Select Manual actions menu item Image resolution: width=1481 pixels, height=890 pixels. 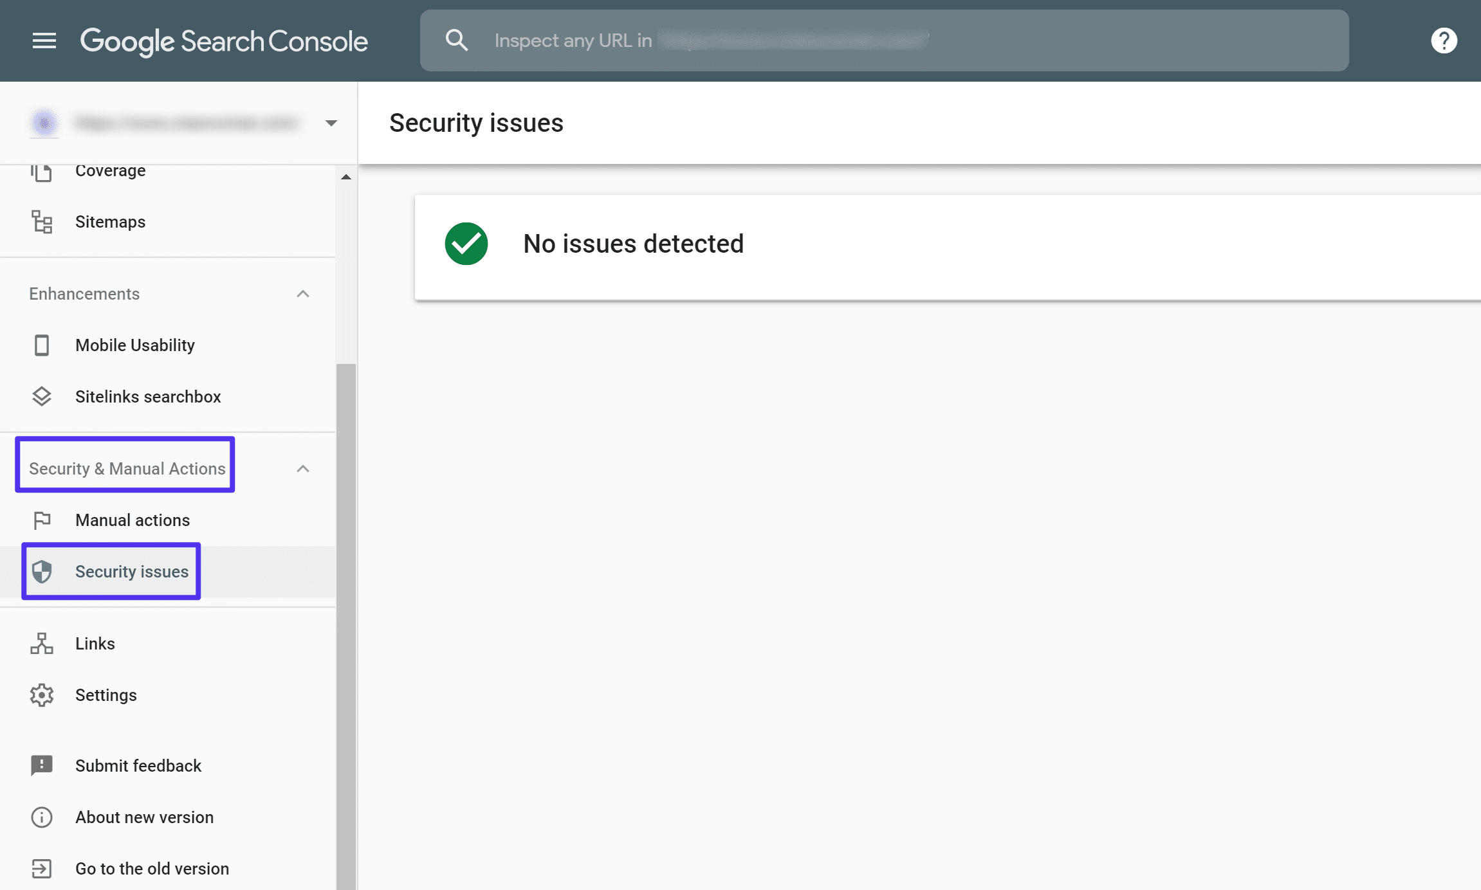tap(133, 520)
